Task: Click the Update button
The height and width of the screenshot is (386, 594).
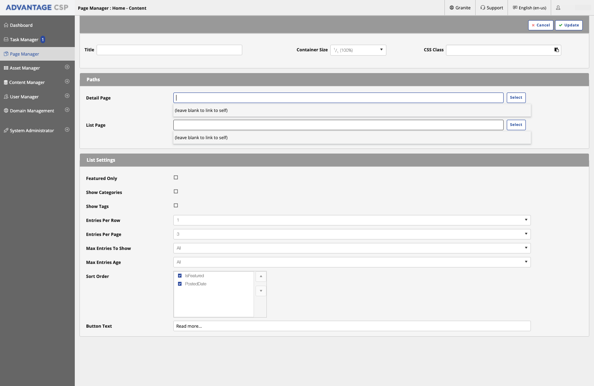Action: coord(569,25)
